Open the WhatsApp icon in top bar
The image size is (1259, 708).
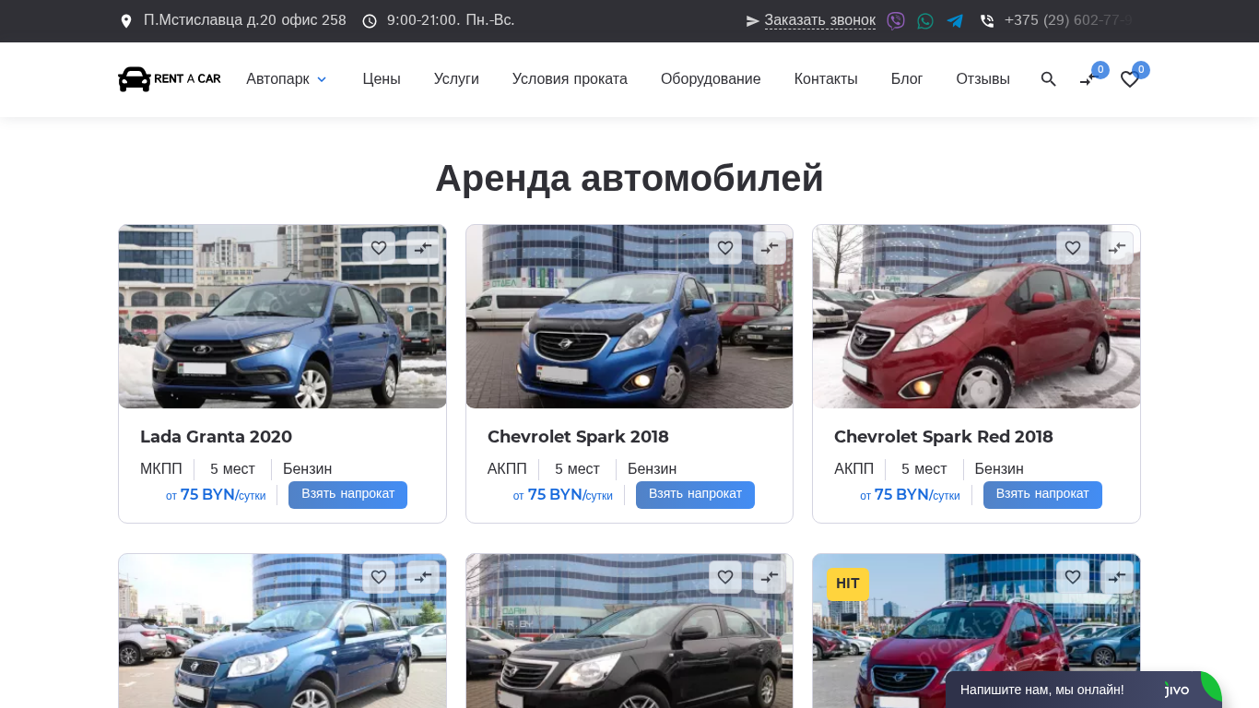click(x=925, y=20)
